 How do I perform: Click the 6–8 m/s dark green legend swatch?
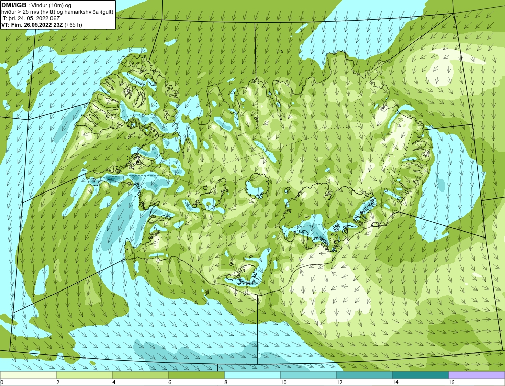196,375
